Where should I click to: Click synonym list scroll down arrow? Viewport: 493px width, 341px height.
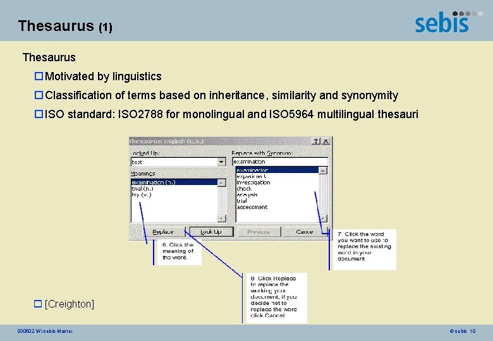(323, 218)
